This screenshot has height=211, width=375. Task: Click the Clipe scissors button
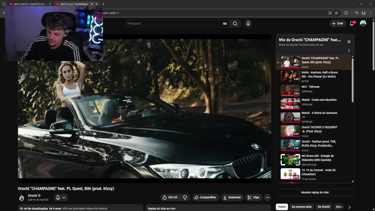pos(253,198)
